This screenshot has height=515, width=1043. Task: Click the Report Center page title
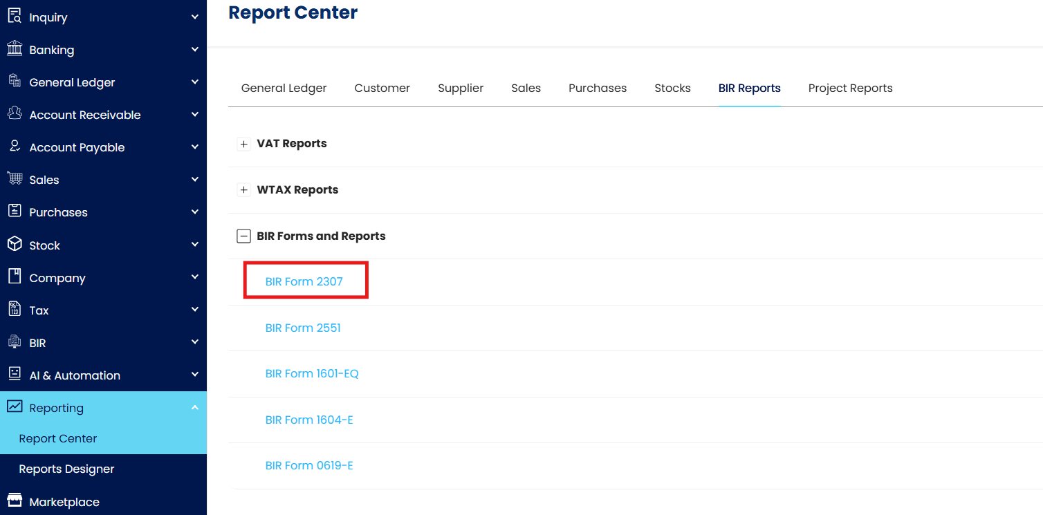point(293,12)
